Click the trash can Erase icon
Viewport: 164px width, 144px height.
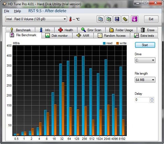pos(143,30)
